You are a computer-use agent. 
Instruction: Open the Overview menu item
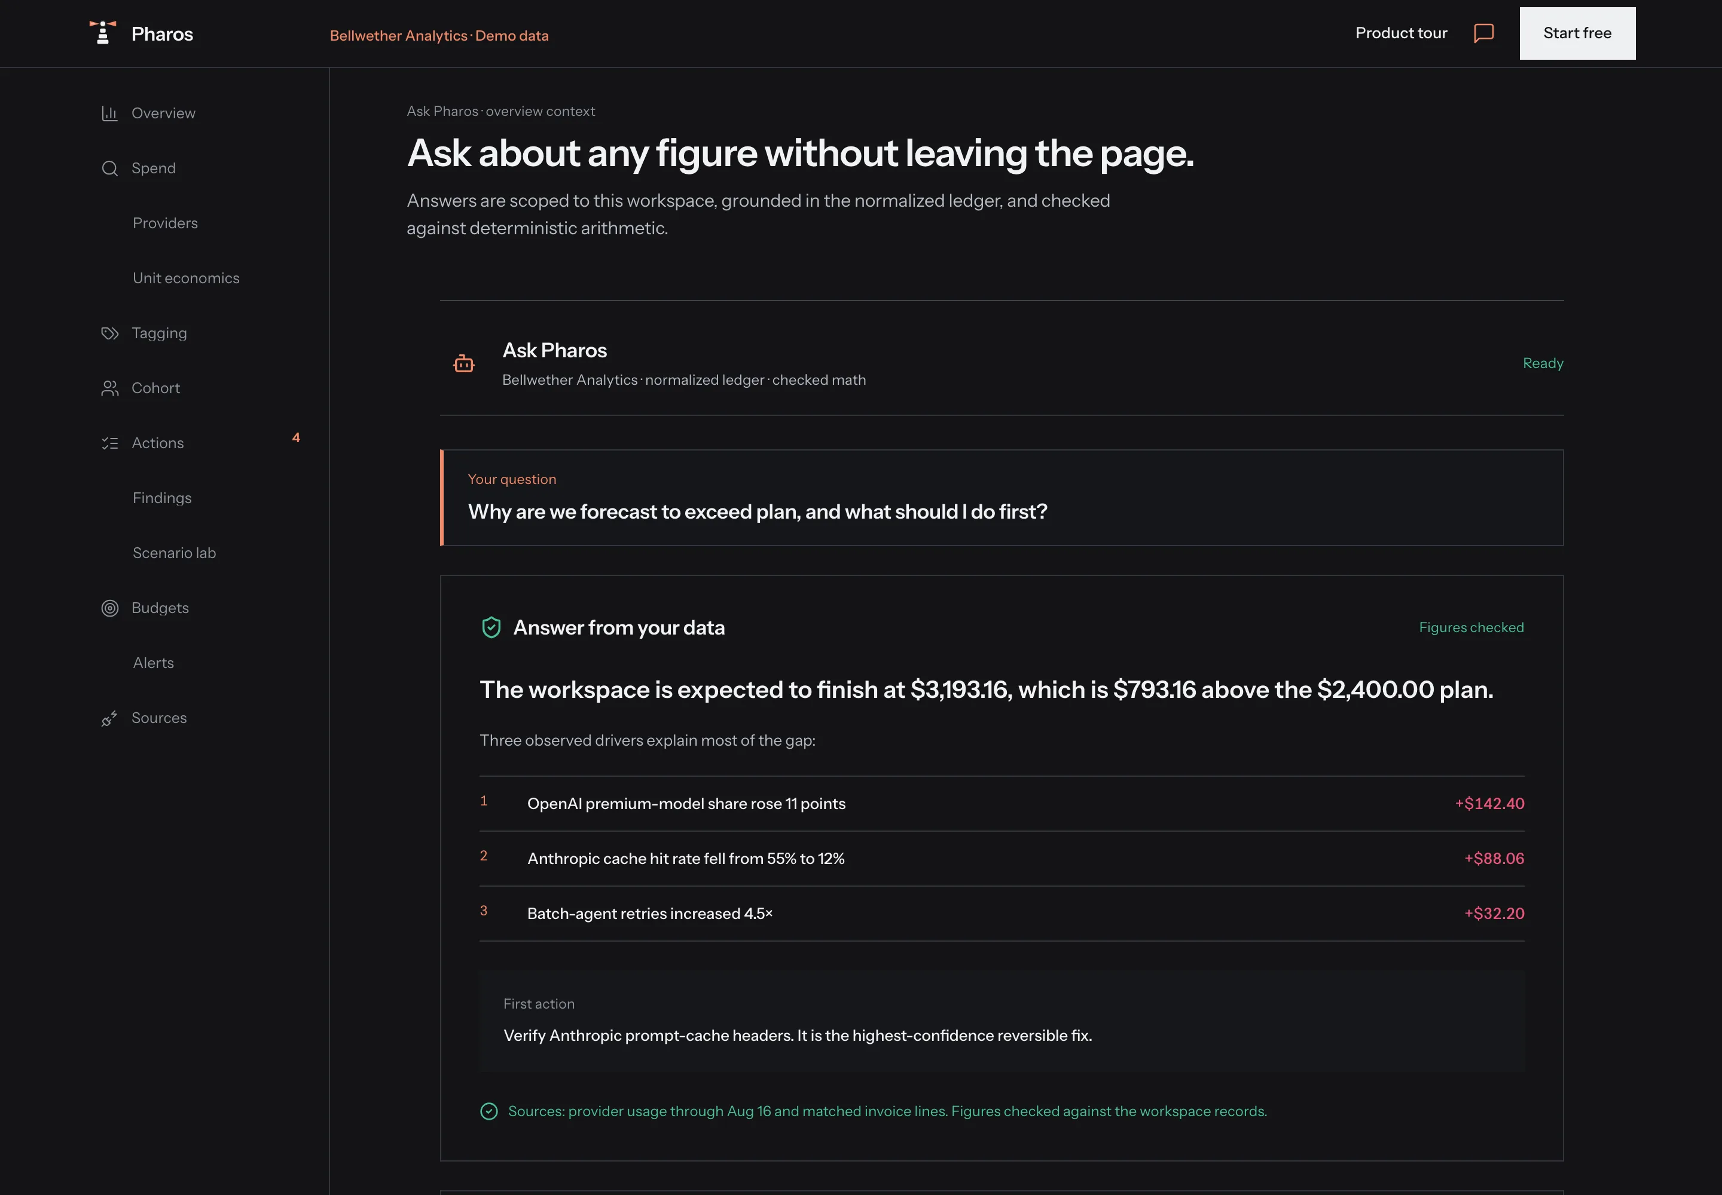[x=163, y=113]
